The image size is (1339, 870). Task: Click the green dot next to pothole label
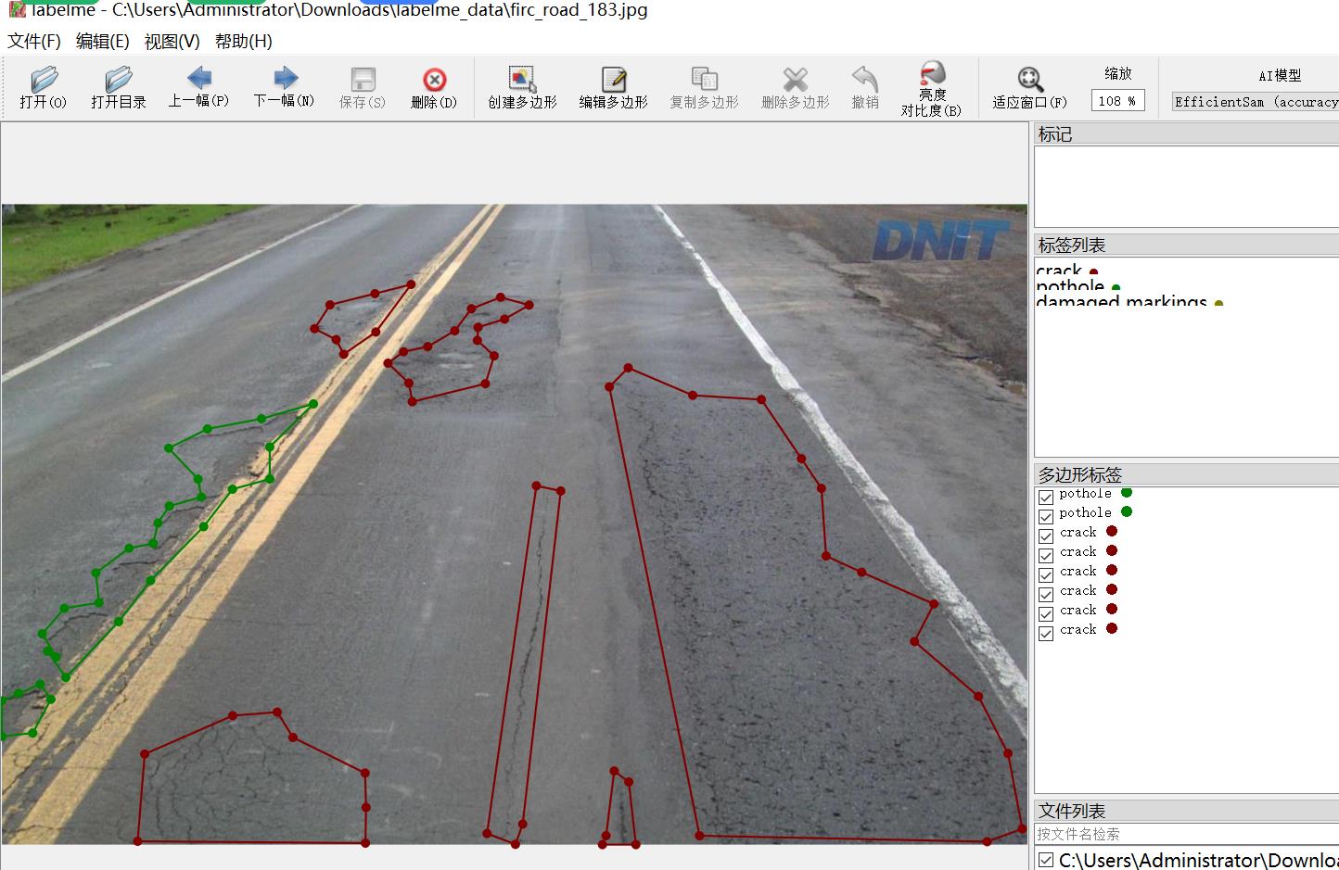coord(1116,287)
